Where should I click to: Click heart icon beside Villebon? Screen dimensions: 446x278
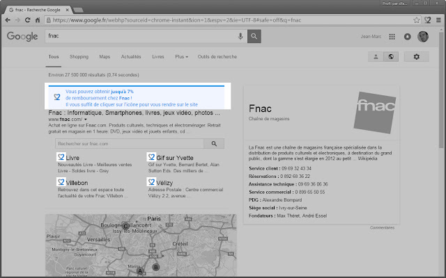(61, 182)
